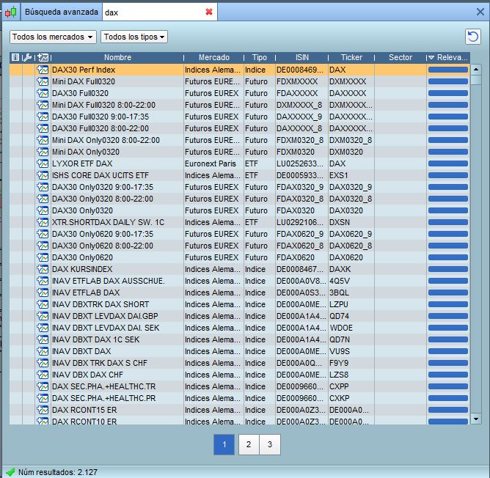Sort by Mercado column header
Viewport: 490px width, 478px height.
tap(213, 57)
